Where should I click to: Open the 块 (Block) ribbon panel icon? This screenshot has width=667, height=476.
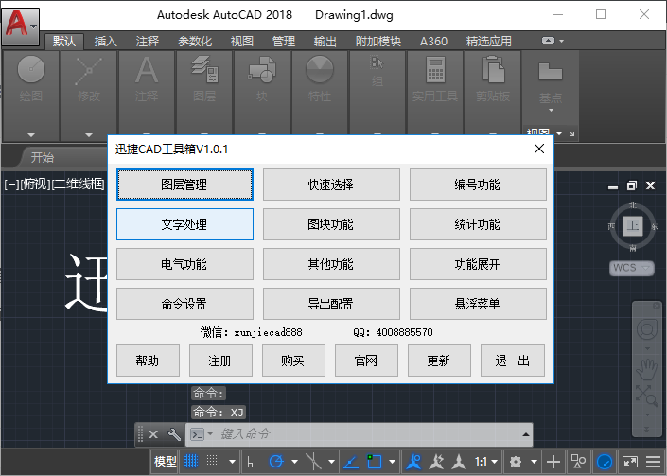tap(262, 69)
